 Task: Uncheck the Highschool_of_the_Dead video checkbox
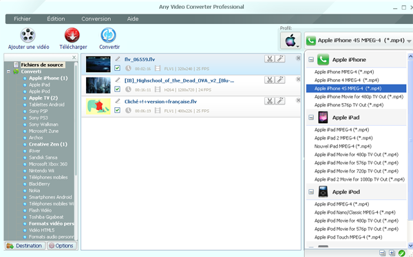click(118, 89)
